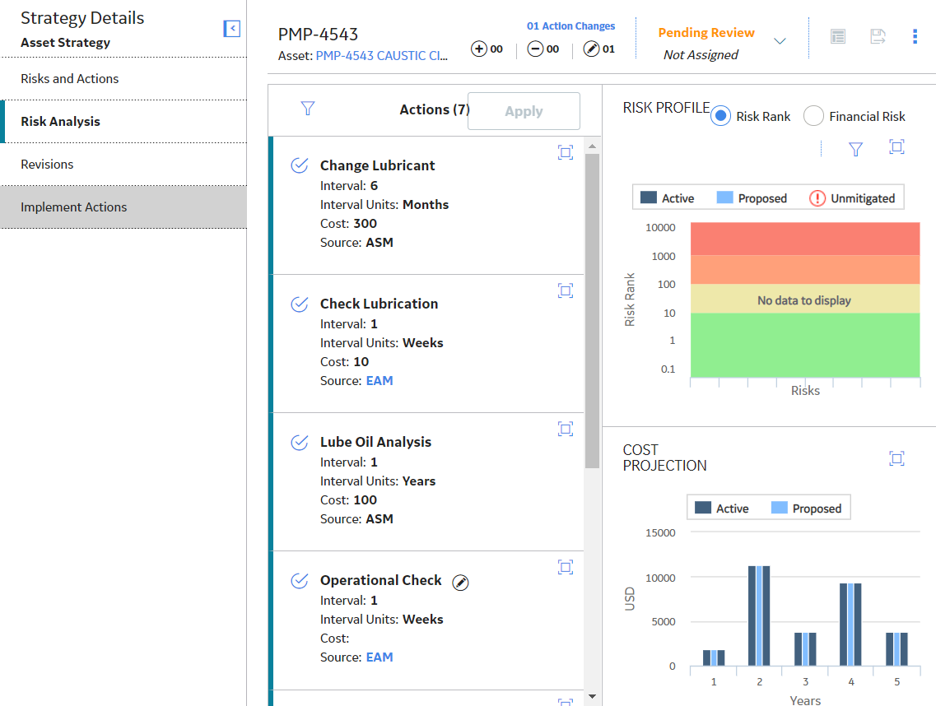Screen dimensions: 936x706
Task: Click the Year 3 cost bar
Action: click(x=805, y=649)
